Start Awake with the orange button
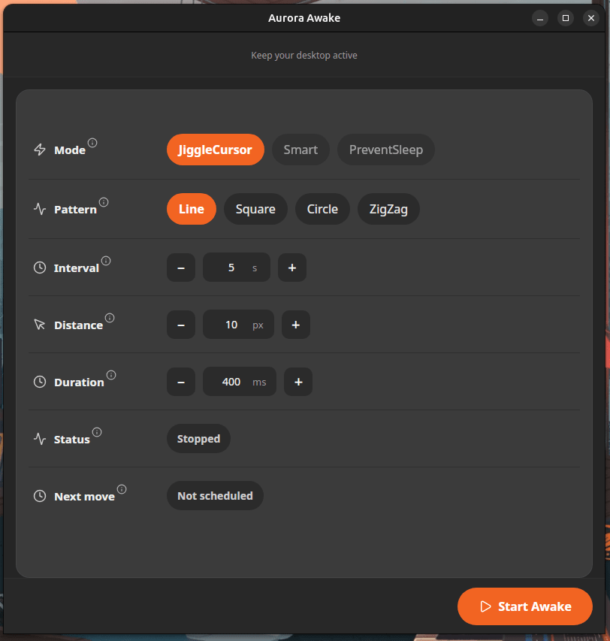The image size is (610, 641). point(525,606)
